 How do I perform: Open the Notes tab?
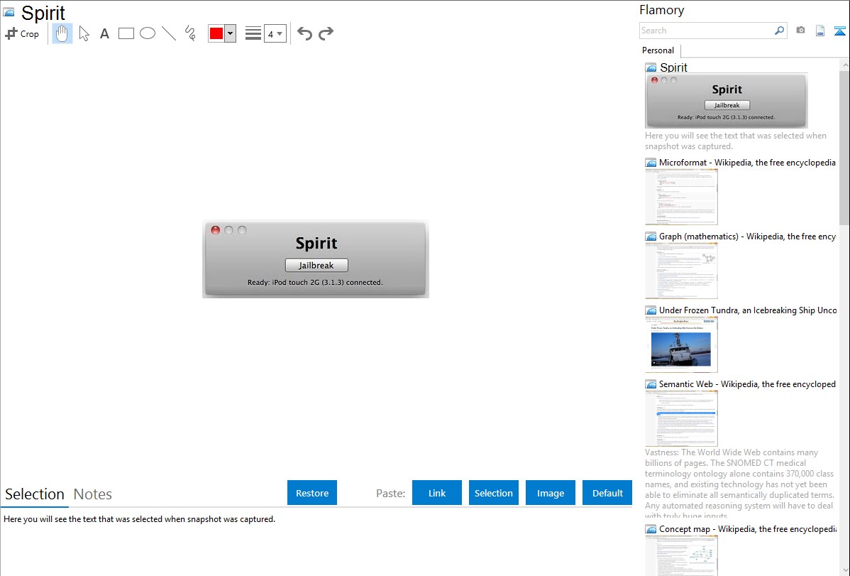pyautogui.click(x=93, y=494)
